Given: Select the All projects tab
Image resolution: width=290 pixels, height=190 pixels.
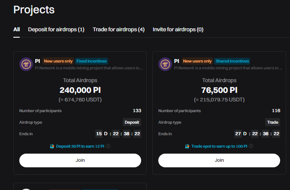Looking at the screenshot, I should click(x=17, y=30).
